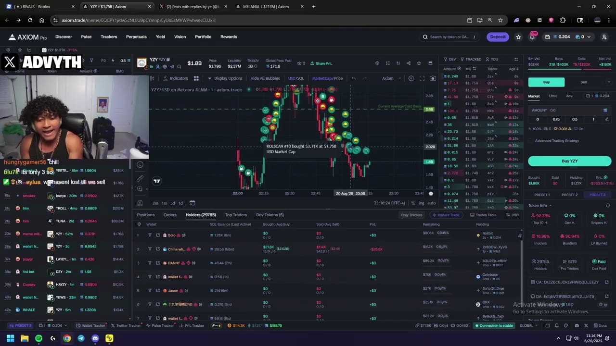Toggle Hide All Bubbles on chart
Screen dimensions: 616x346
[x=265, y=78]
